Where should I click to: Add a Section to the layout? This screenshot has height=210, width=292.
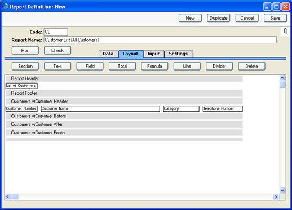tap(25, 66)
